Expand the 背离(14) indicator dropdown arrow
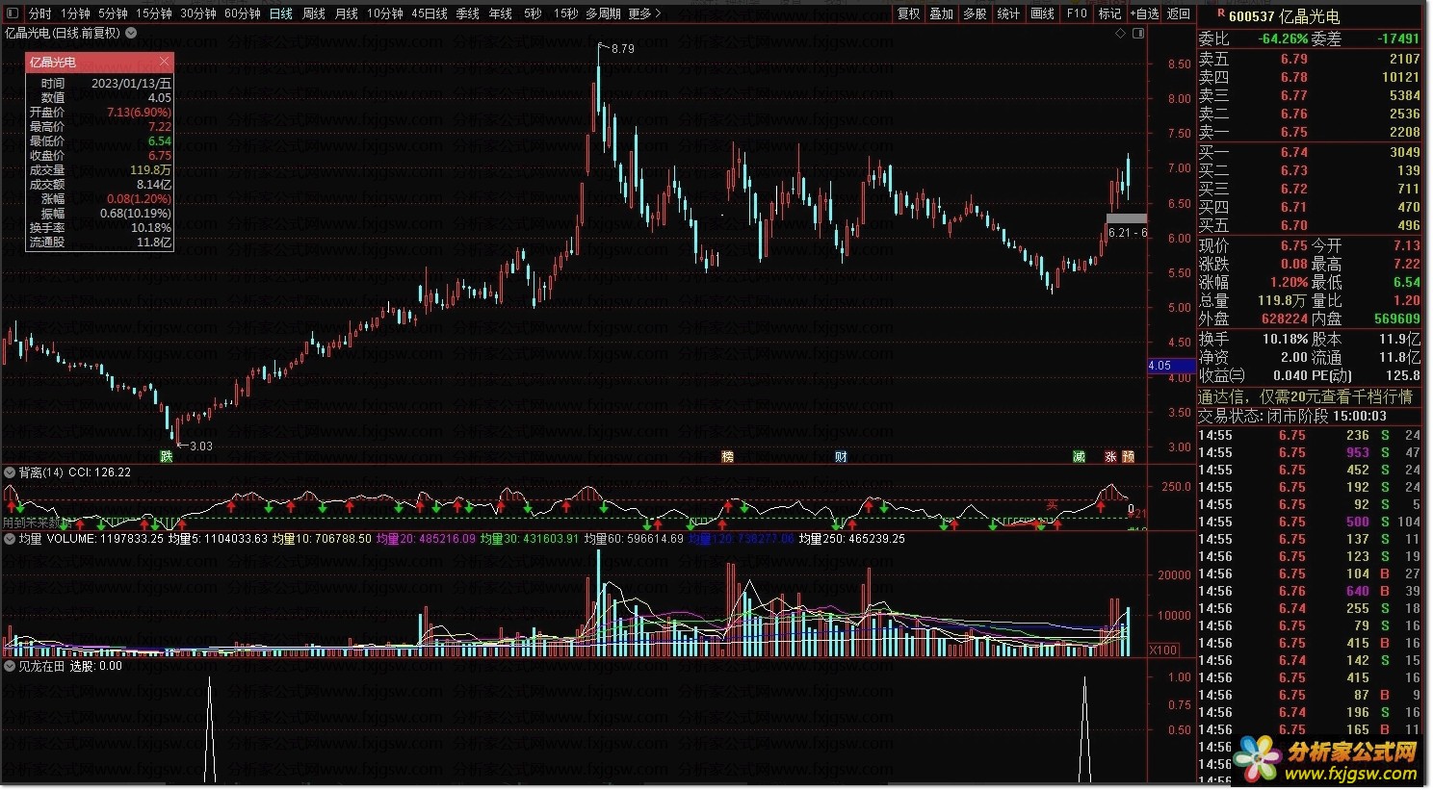1433x790 pixels. pyautogui.click(x=10, y=472)
